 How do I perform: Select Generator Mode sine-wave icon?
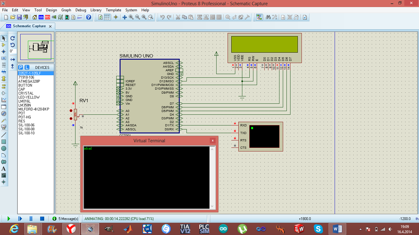pos(4,114)
